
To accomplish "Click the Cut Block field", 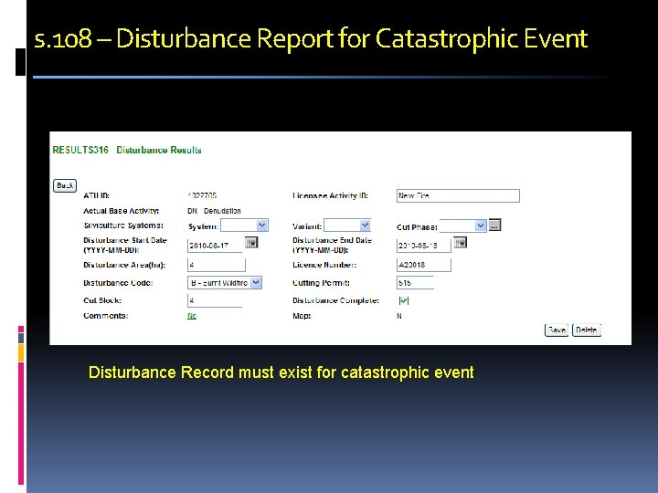I will pyautogui.click(x=215, y=300).
